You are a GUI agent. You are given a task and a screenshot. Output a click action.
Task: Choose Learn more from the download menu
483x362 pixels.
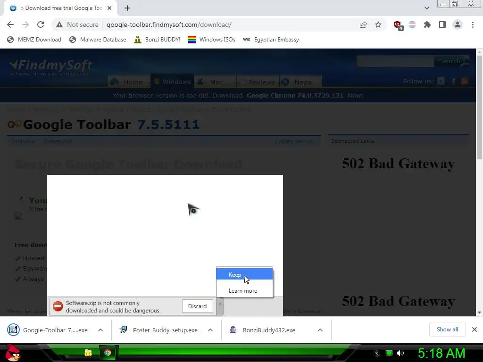tap(245, 290)
